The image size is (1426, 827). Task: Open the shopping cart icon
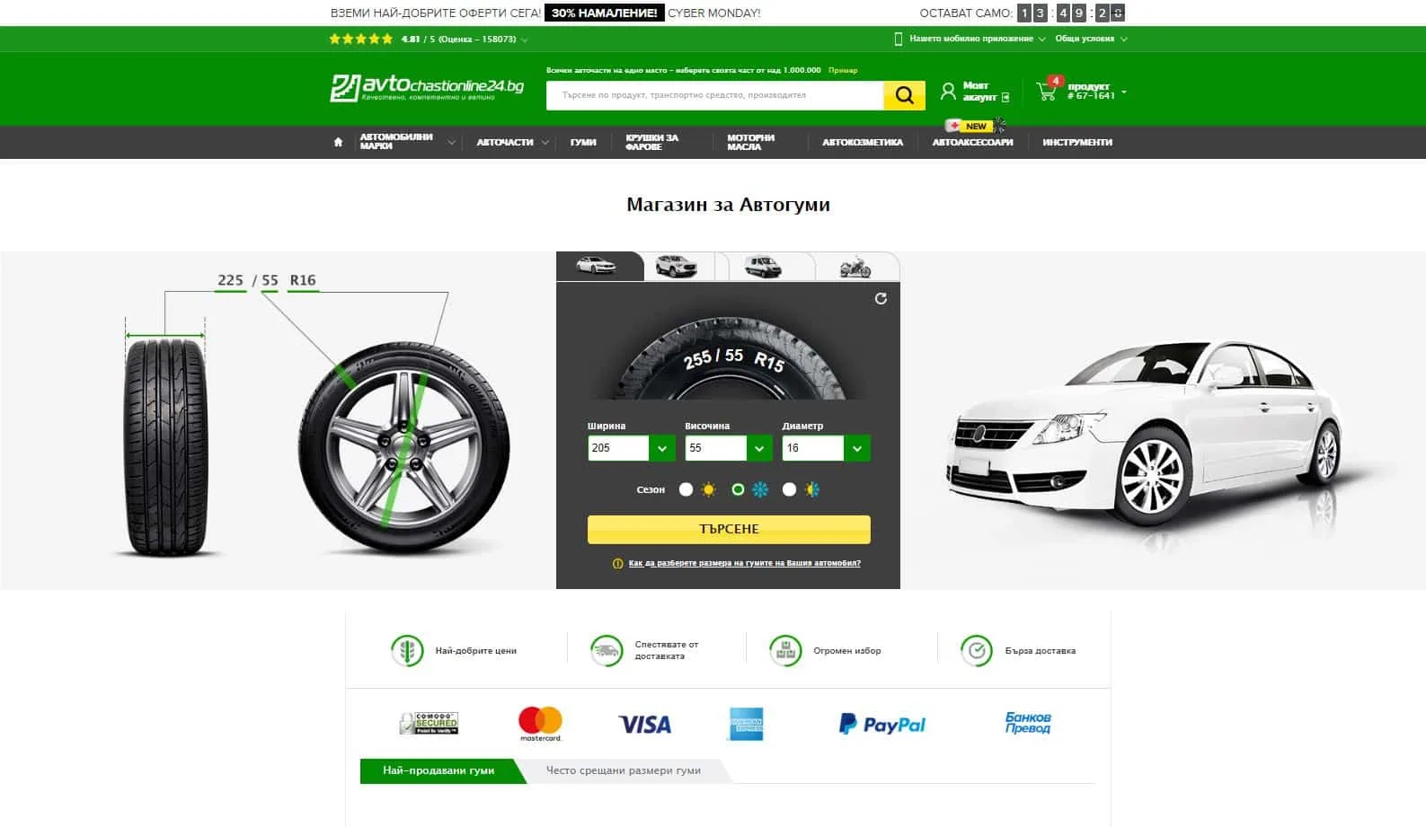click(1047, 91)
